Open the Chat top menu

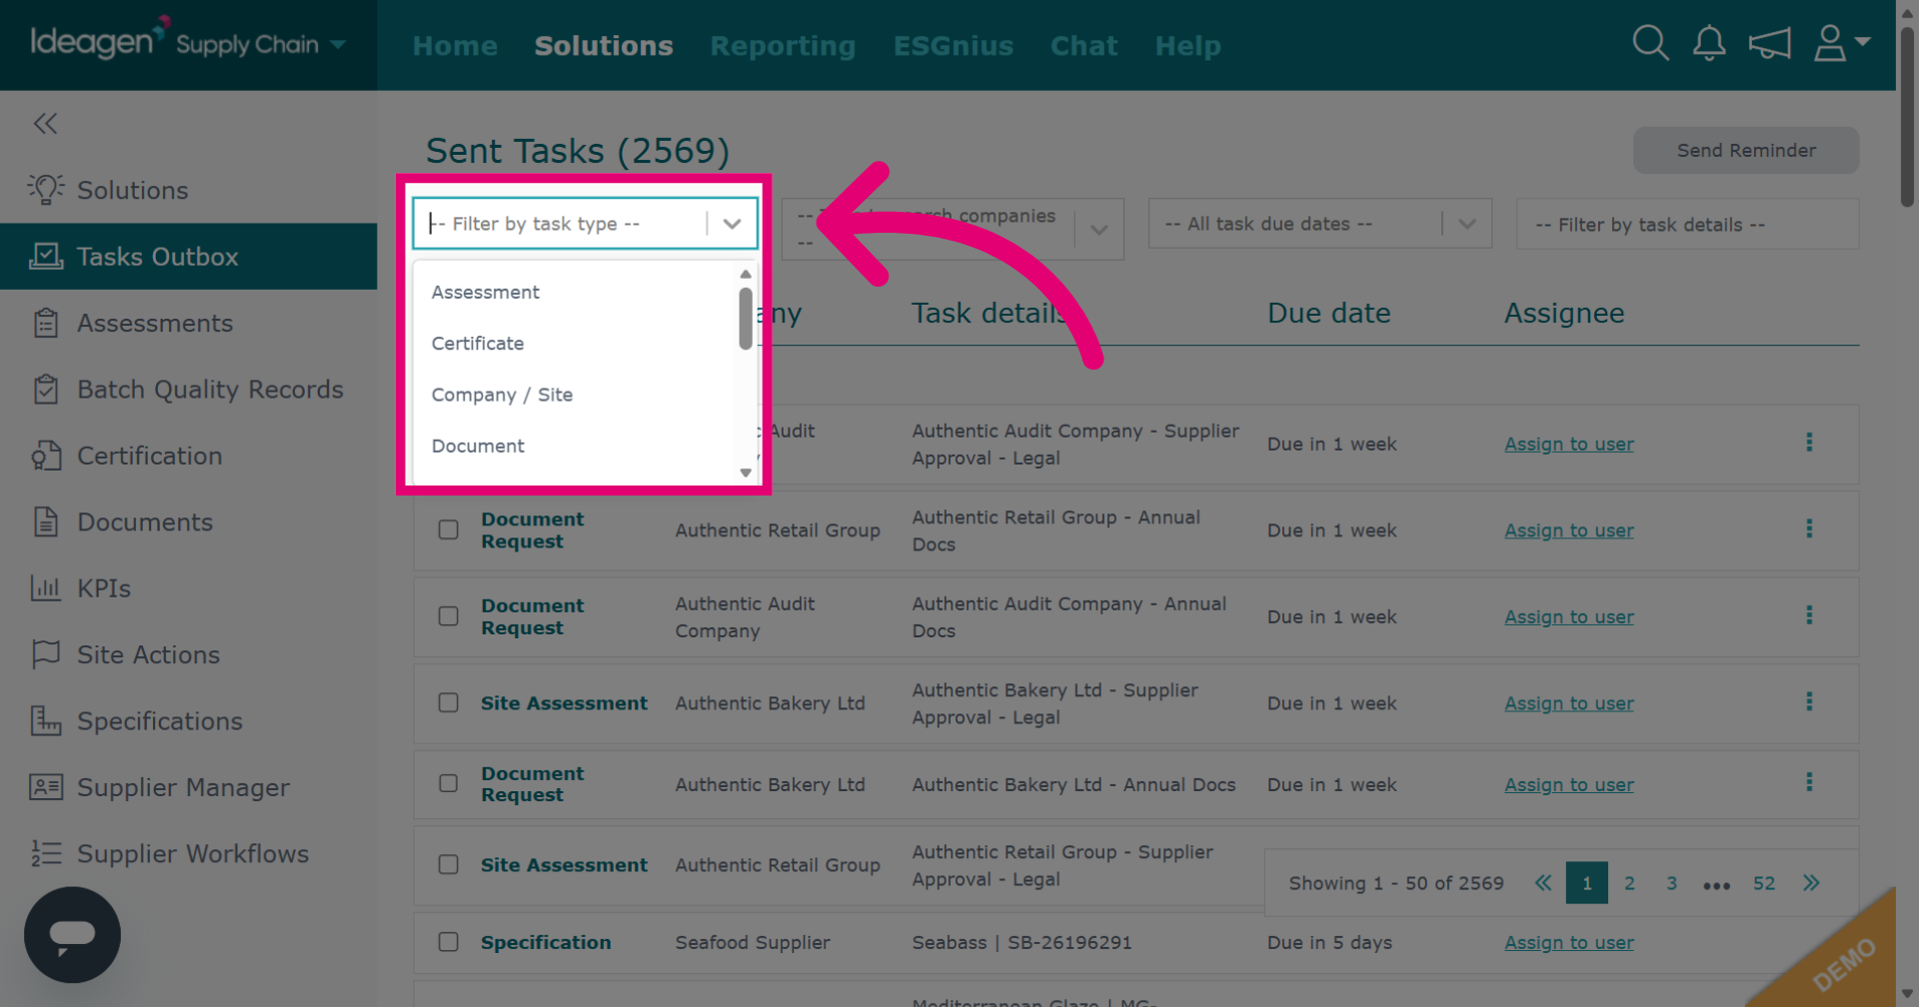click(1083, 46)
